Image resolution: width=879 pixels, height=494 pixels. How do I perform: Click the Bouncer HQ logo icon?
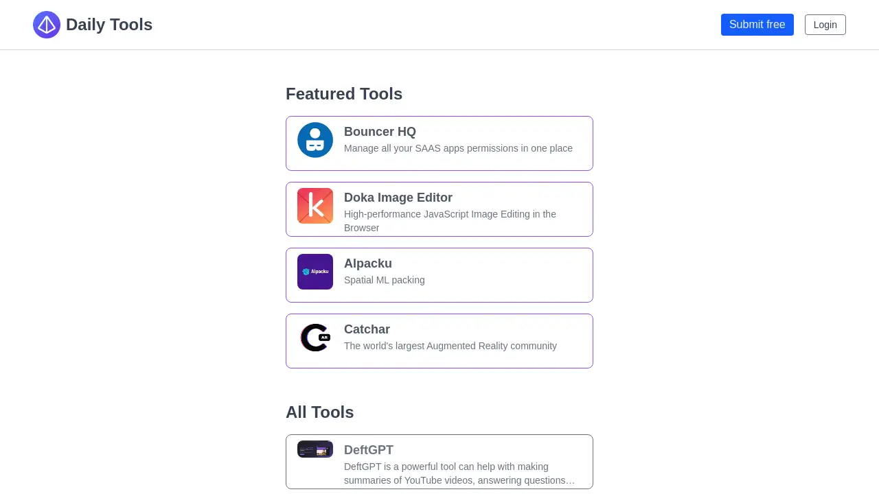click(x=315, y=140)
